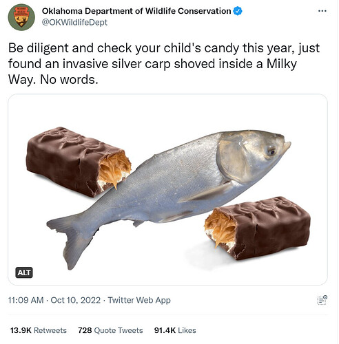Click the 11:09 AM Oct 10, 2022 timestamp
Image resolution: width=339 pixels, height=344 pixels.
click(54, 300)
